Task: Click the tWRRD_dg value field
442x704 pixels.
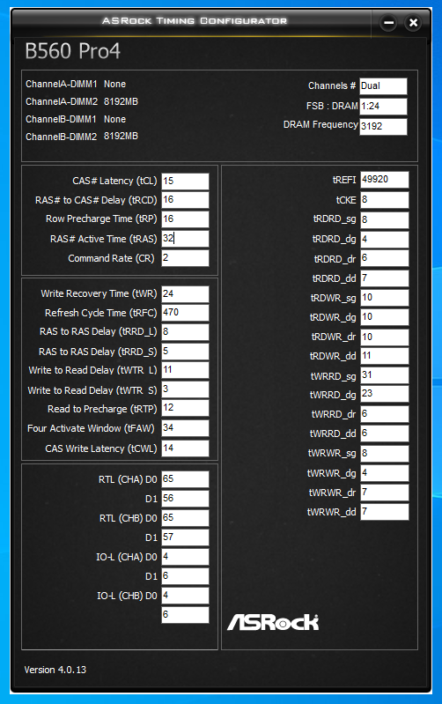Action: [385, 394]
